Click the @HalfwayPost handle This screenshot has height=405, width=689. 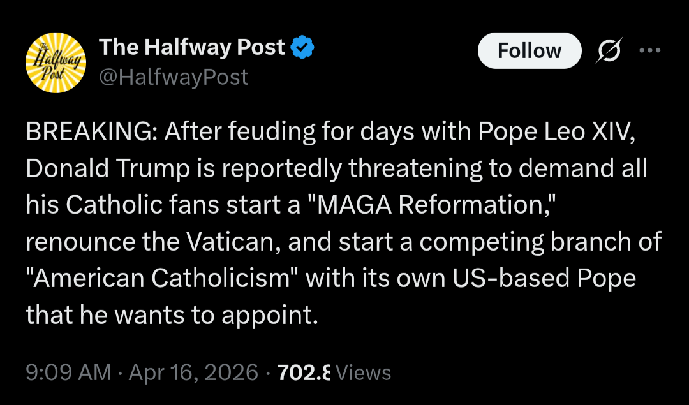(174, 77)
